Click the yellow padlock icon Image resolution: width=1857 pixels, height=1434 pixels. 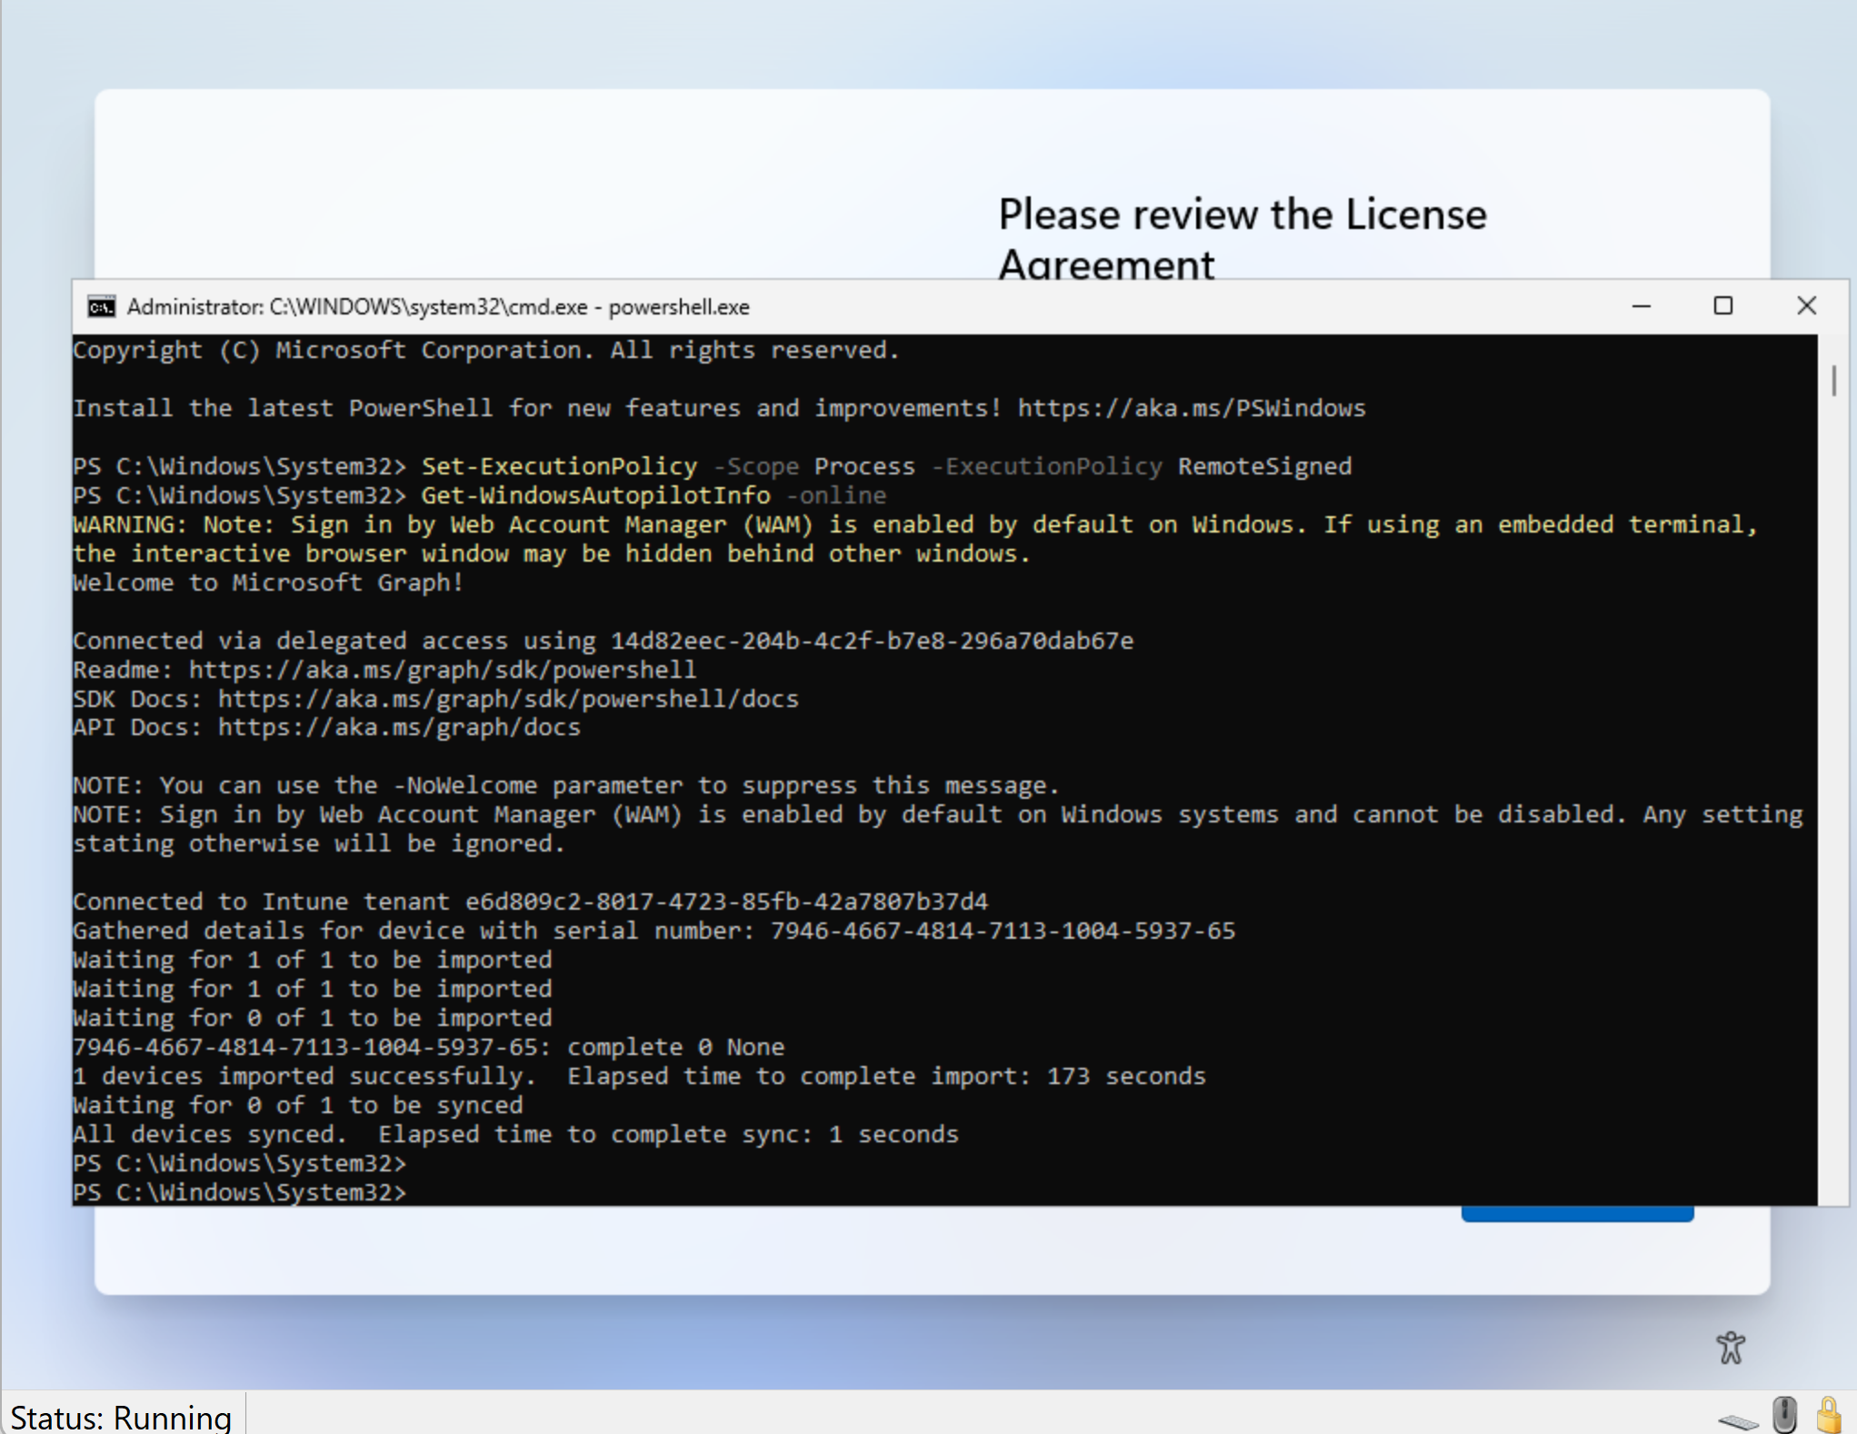pyautogui.click(x=1828, y=1415)
